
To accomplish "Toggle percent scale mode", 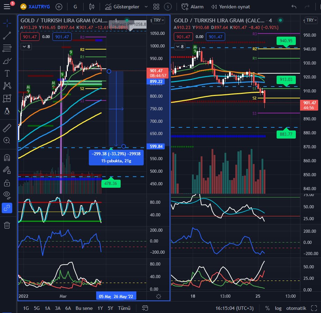I will [267, 308].
